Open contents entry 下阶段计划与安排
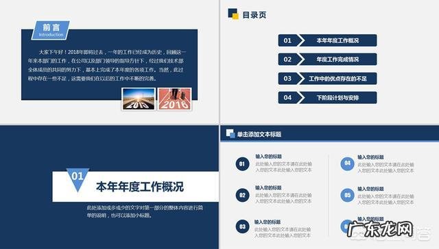The height and width of the screenshot is (249, 439). (337, 98)
